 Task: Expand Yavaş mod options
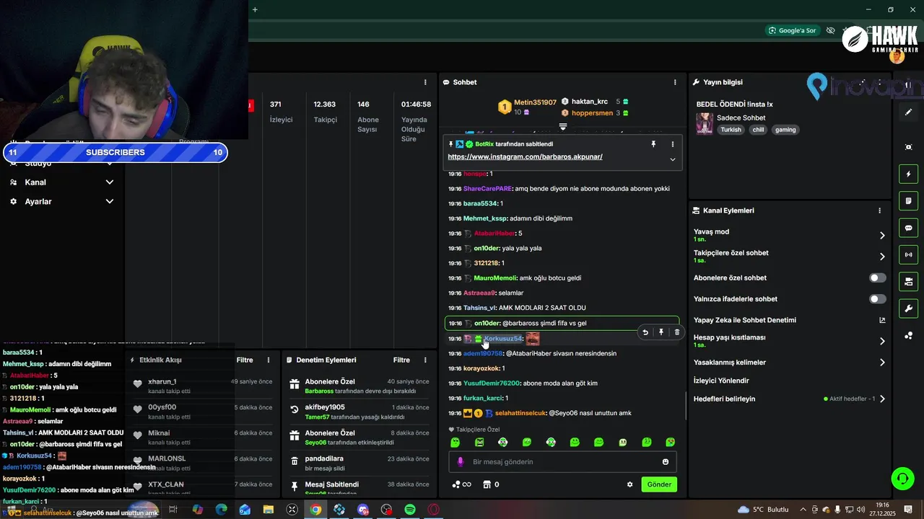[882, 235]
